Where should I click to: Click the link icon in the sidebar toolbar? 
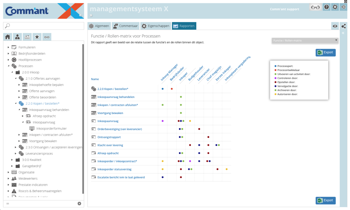[x=47, y=37]
